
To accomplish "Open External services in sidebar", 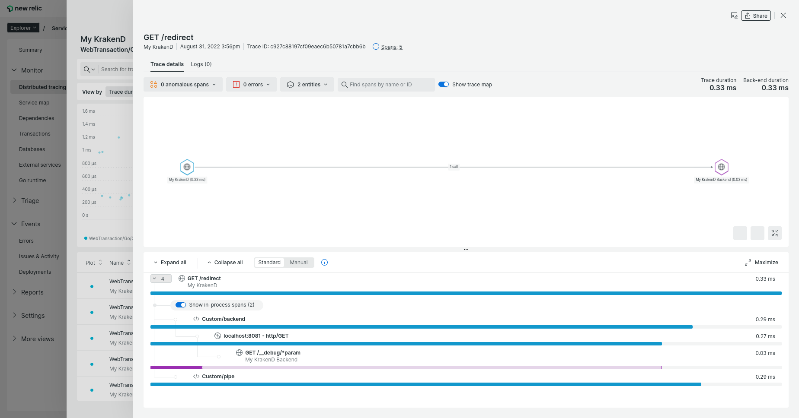I will pyautogui.click(x=40, y=165).
